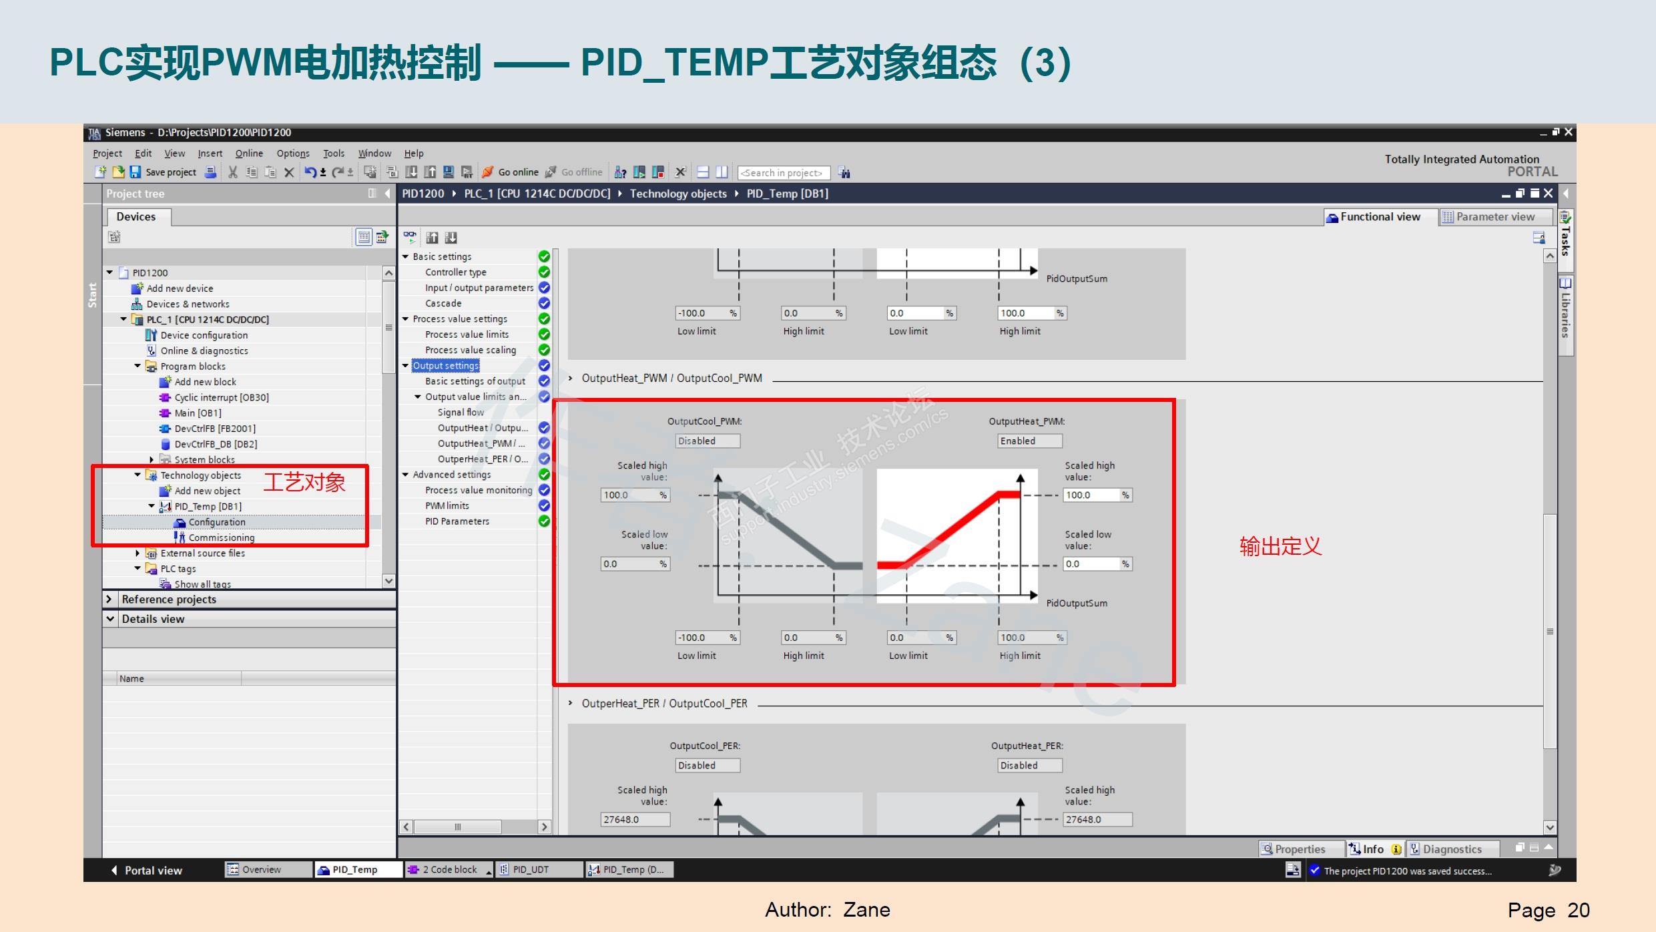Screen dimensions: 1656x932
Task: Switch to Portal view
Action: coord(146,870)
